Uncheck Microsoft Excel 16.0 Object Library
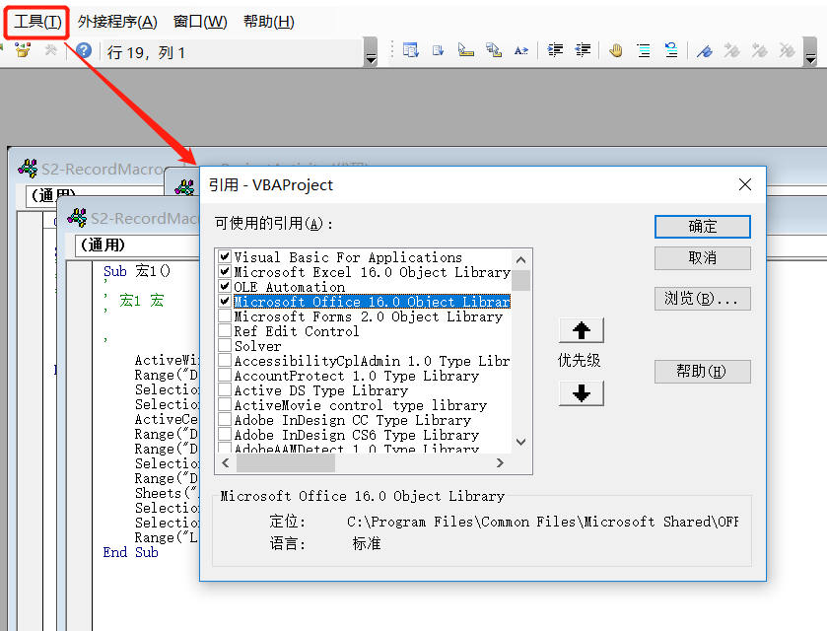This screenshot has width=827, height=631. 225,272
